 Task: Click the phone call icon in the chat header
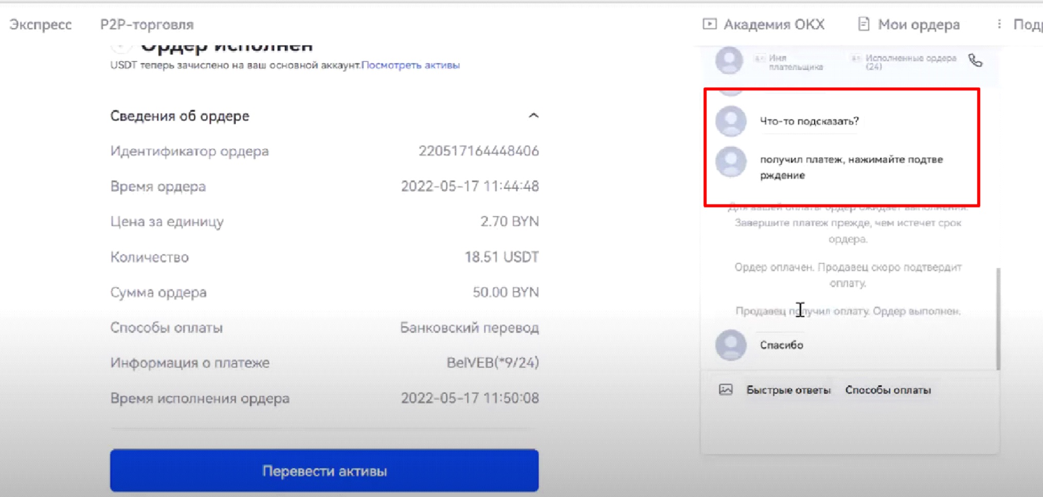tap(976, 60)
